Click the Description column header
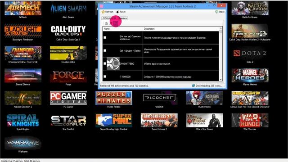The image size is (288, 162). pos(181,29)
